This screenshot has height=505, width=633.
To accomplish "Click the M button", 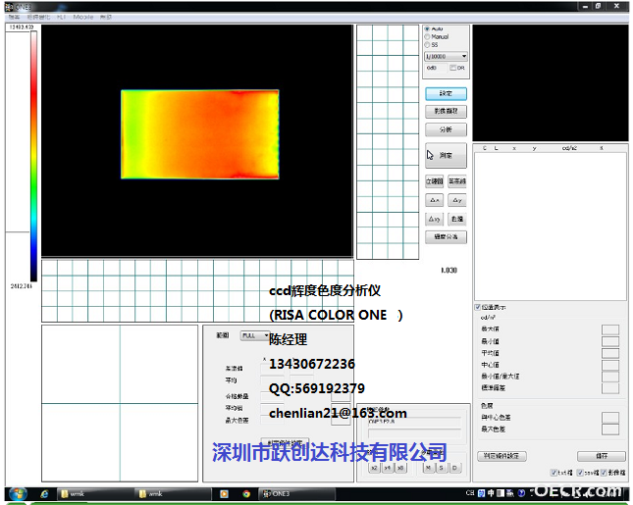I will click(428, 468).
